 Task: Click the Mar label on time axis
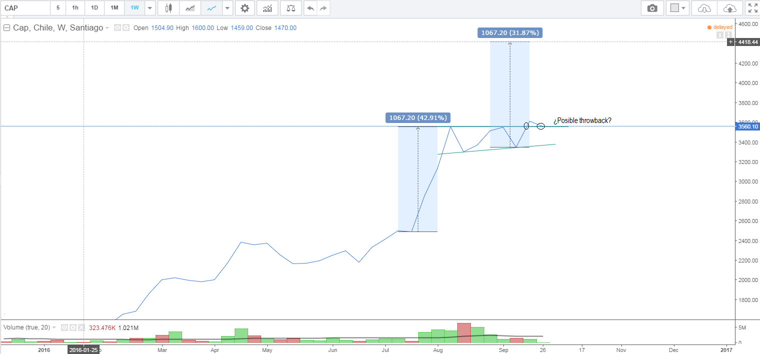pos(162,349)
